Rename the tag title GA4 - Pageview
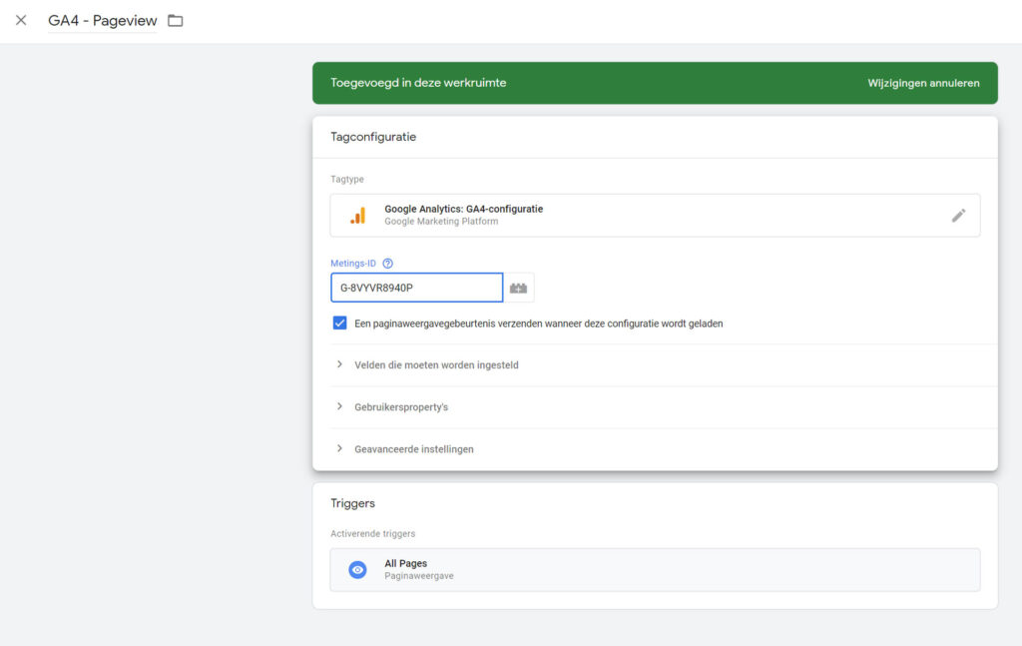The height and width of the screenshot is (646, 1022). click(x=103, y=21)
